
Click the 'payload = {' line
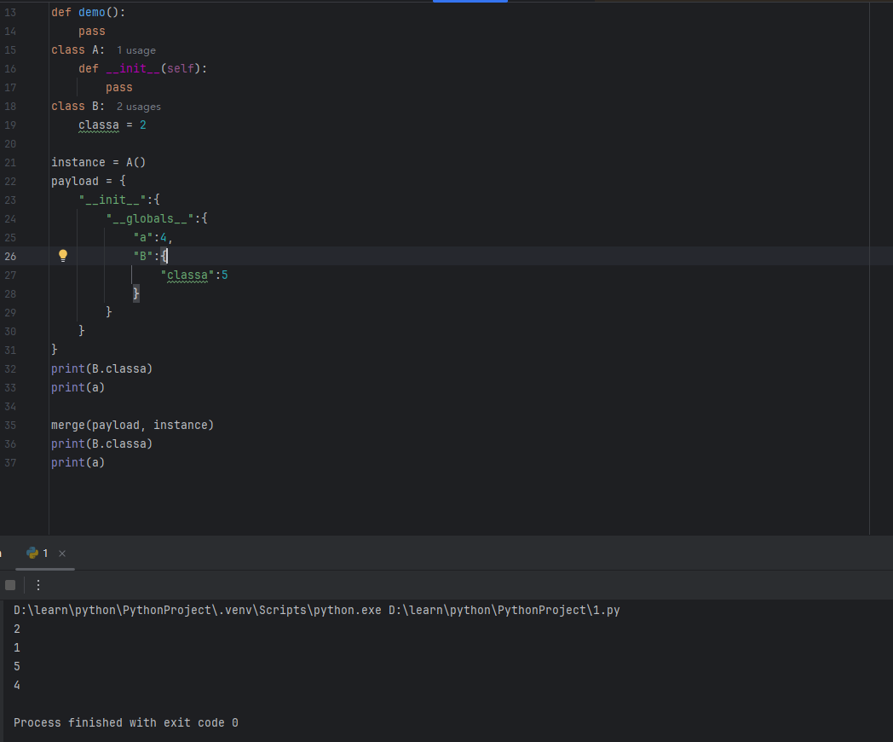pos(89,181)
